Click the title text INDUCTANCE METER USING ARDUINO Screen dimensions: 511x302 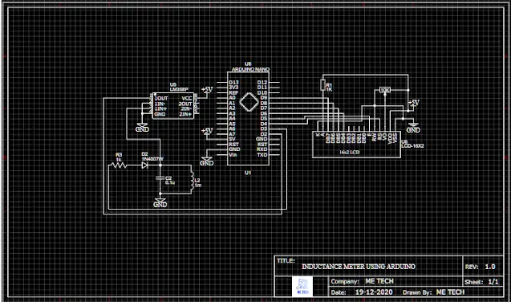tap(359, 267)
